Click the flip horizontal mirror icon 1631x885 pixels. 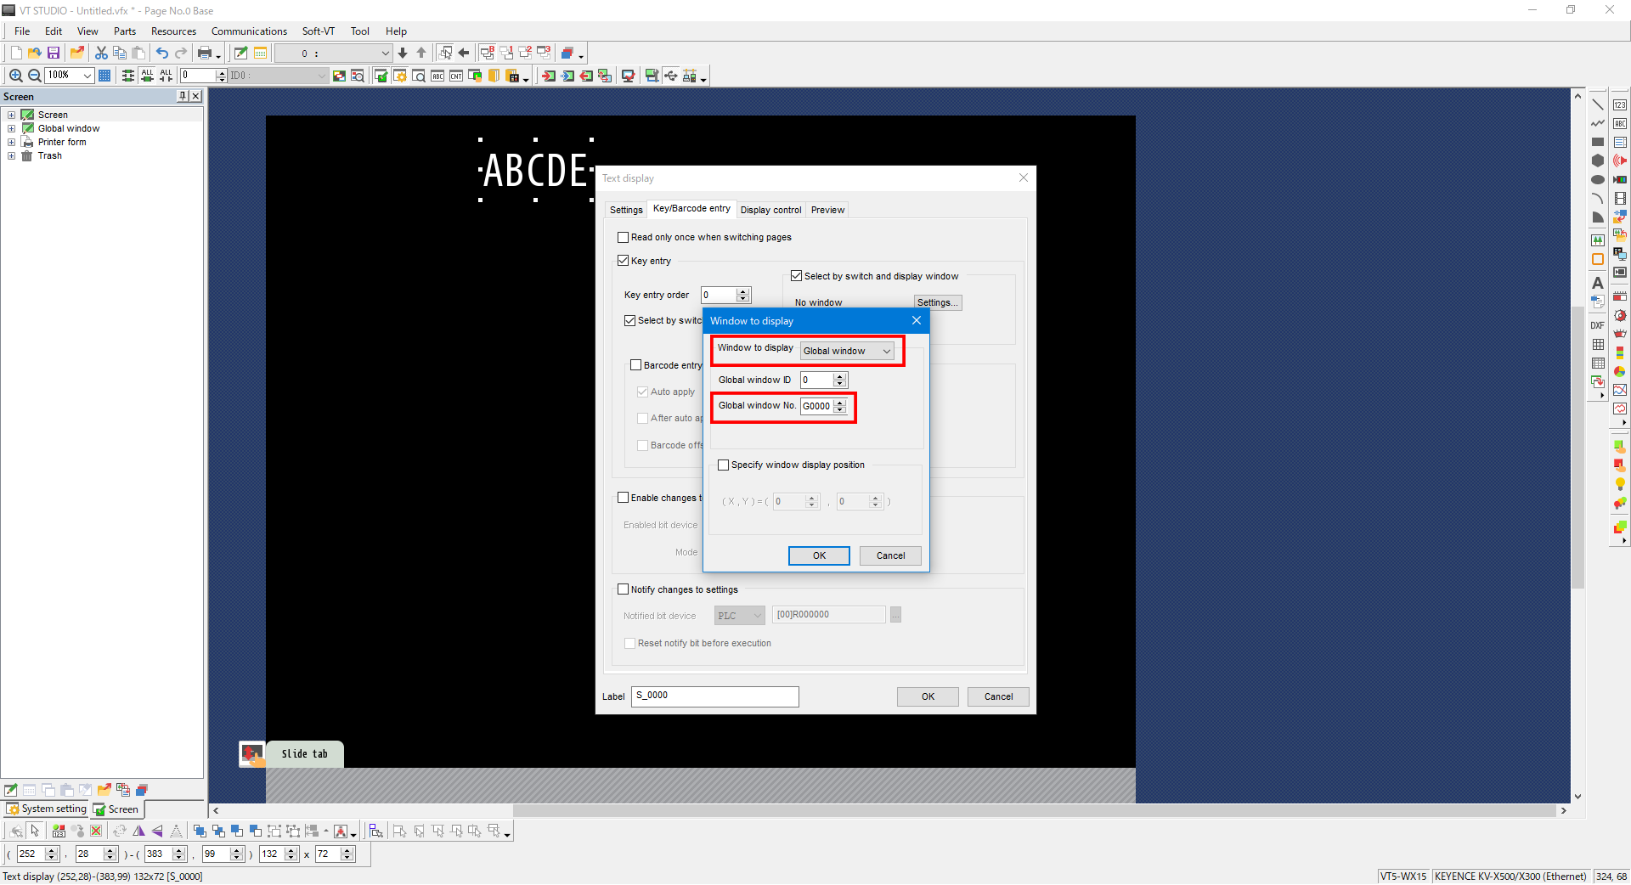(138, 831)
